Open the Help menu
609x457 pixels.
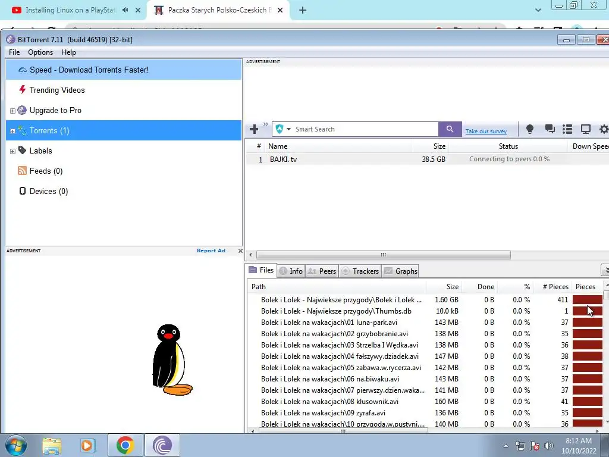pyautogui.click(x=68, y=52)
